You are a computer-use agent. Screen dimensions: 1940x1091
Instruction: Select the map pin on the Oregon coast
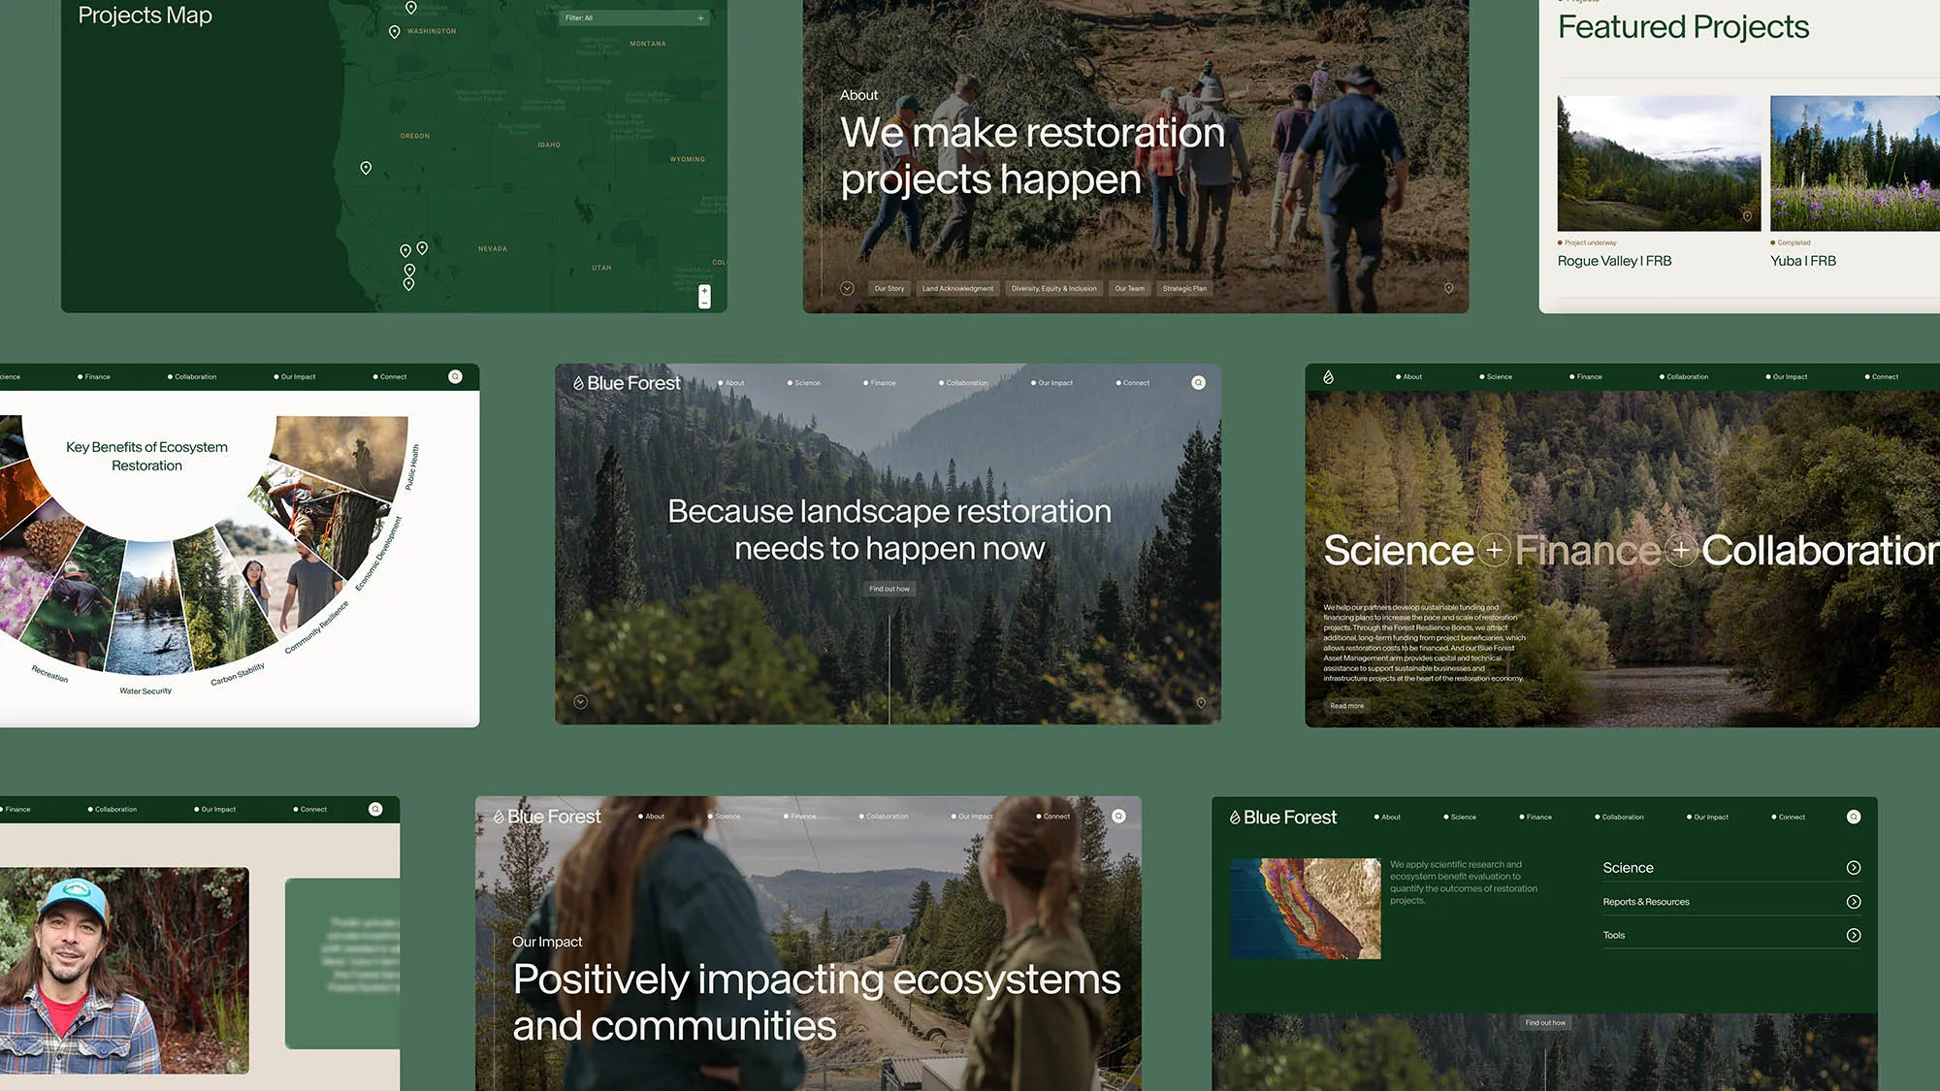click(x=366, y=168)
